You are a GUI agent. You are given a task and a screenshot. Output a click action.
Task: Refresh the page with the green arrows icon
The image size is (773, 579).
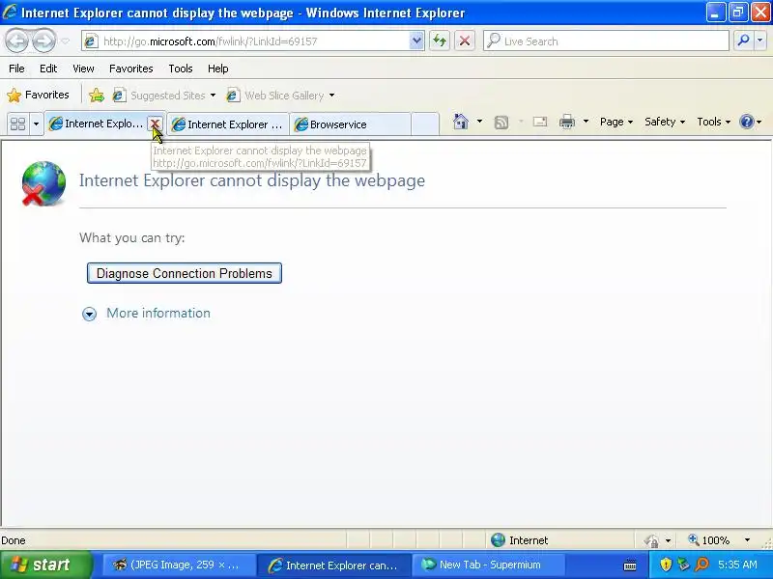440,41
